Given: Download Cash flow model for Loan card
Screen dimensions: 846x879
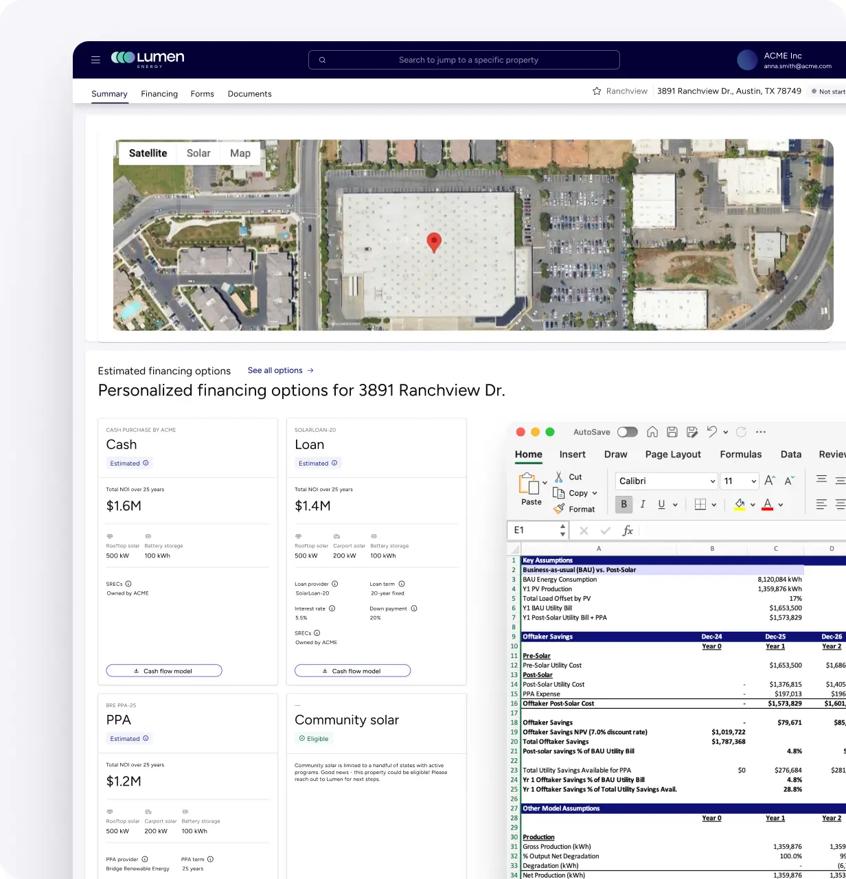Looking at the screenshot, I should point(352,671).
